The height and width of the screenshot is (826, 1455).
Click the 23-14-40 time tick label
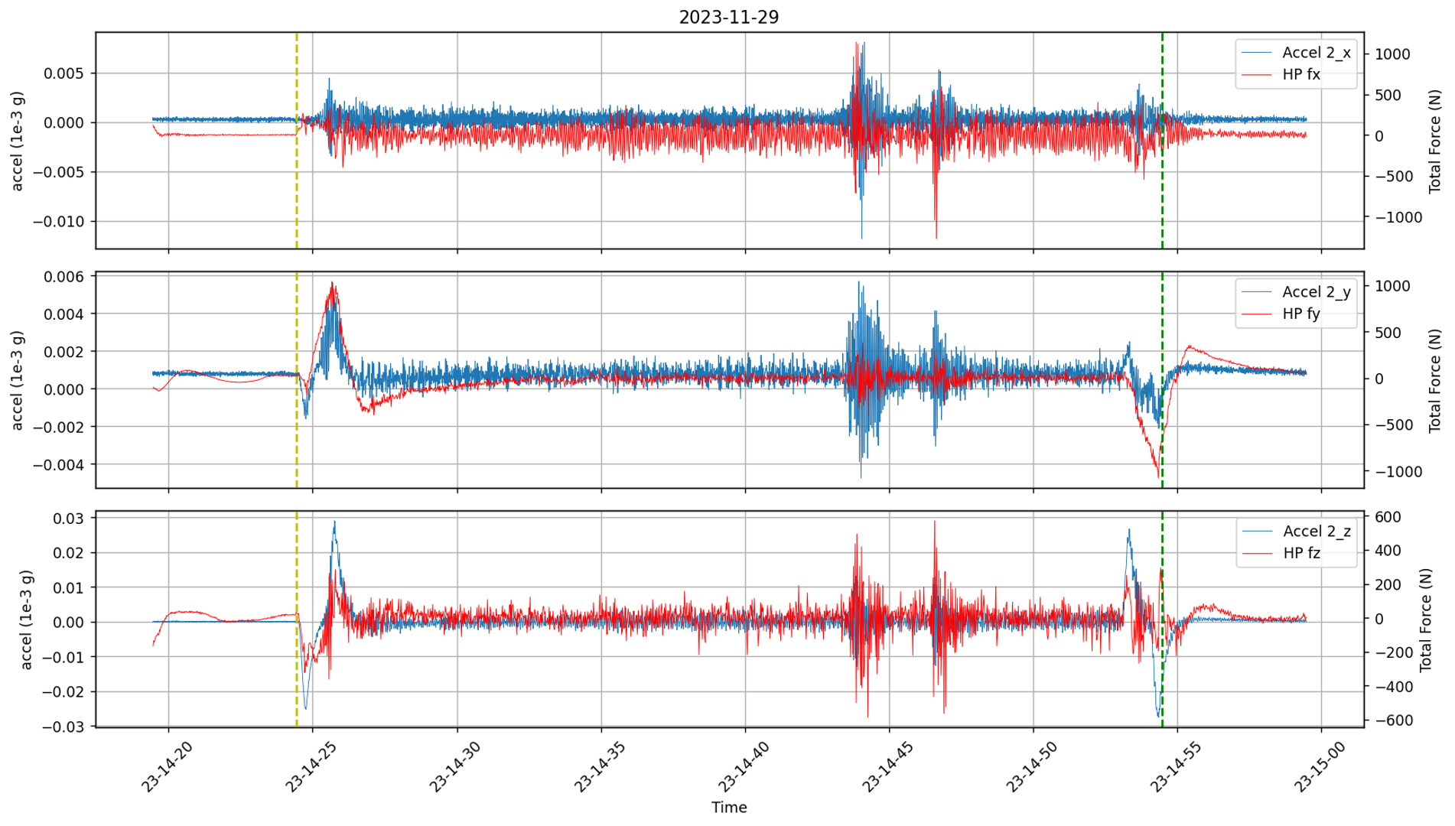tap(744, 767)
